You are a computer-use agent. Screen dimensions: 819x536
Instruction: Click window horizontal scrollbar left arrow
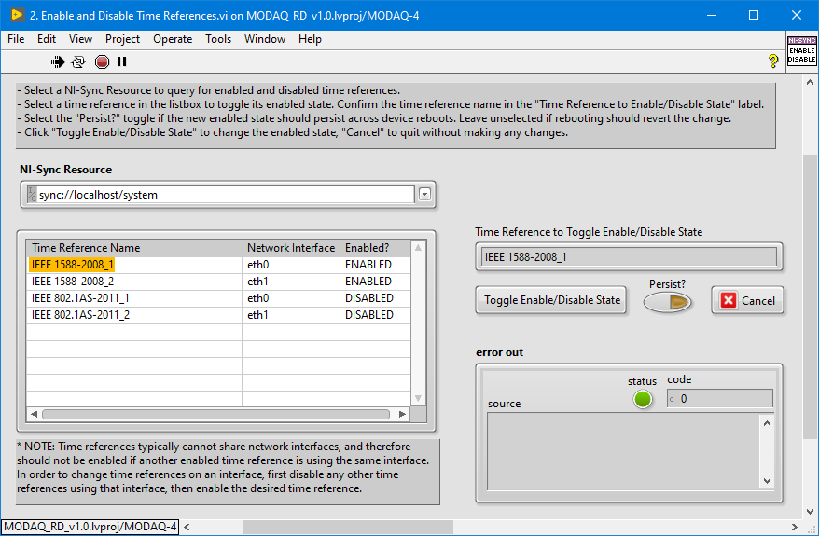(x=187, y=527)
